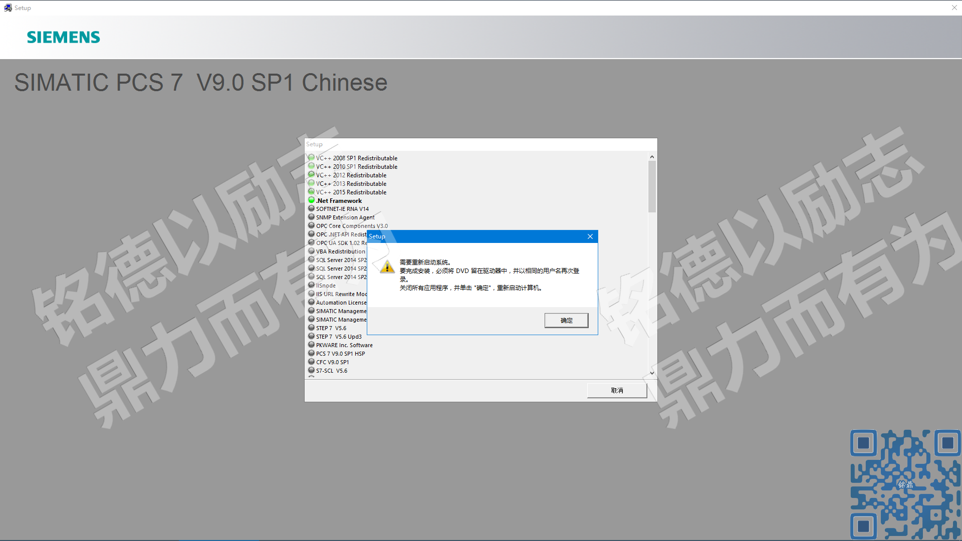
Task: Click status icon next to IISnode
Action: pyautogui.click(x=311, y=286)
